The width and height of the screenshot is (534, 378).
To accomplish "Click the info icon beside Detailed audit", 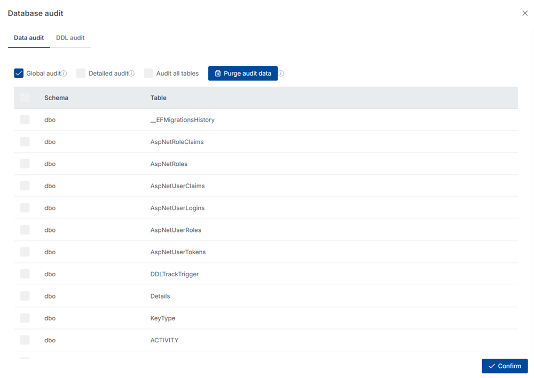I will point(130,73).
